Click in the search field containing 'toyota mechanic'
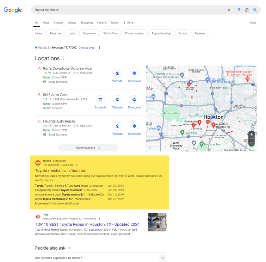This screenshot has width=266, height=262. pyautogui.click(x=129, y=10)
